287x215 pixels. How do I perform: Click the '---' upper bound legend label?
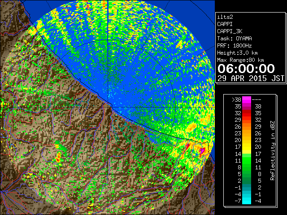pos(257,100)
